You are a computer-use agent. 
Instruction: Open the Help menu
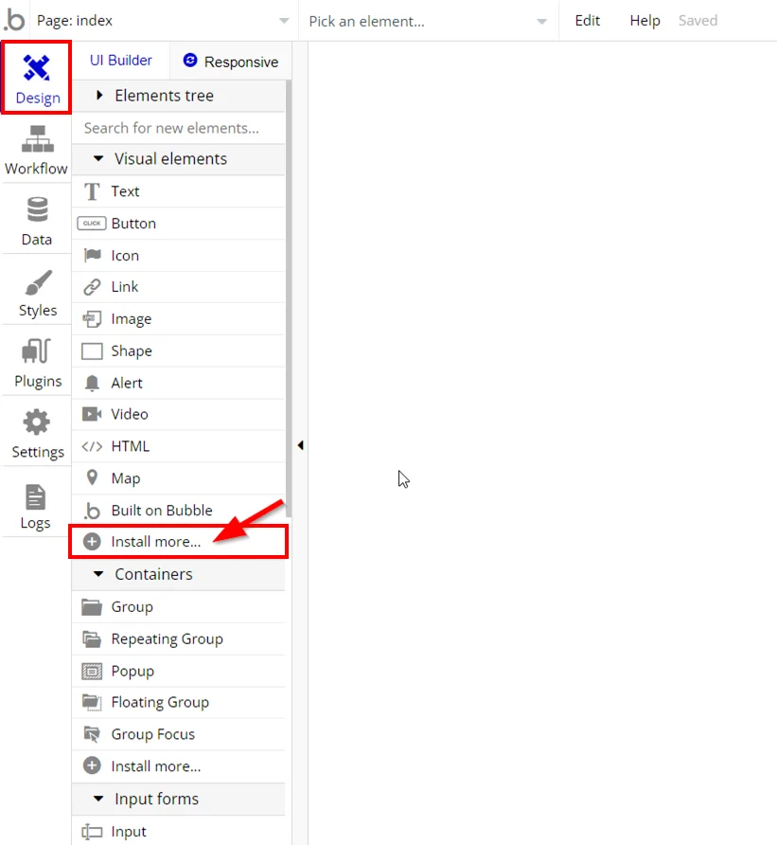pyautogui.click(x=645, y=21)
